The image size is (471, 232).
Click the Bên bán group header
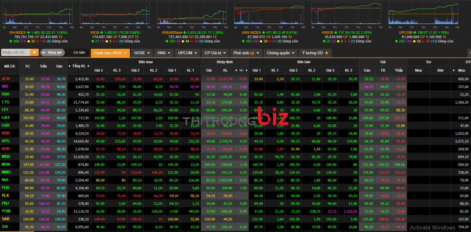click(304, 62)
